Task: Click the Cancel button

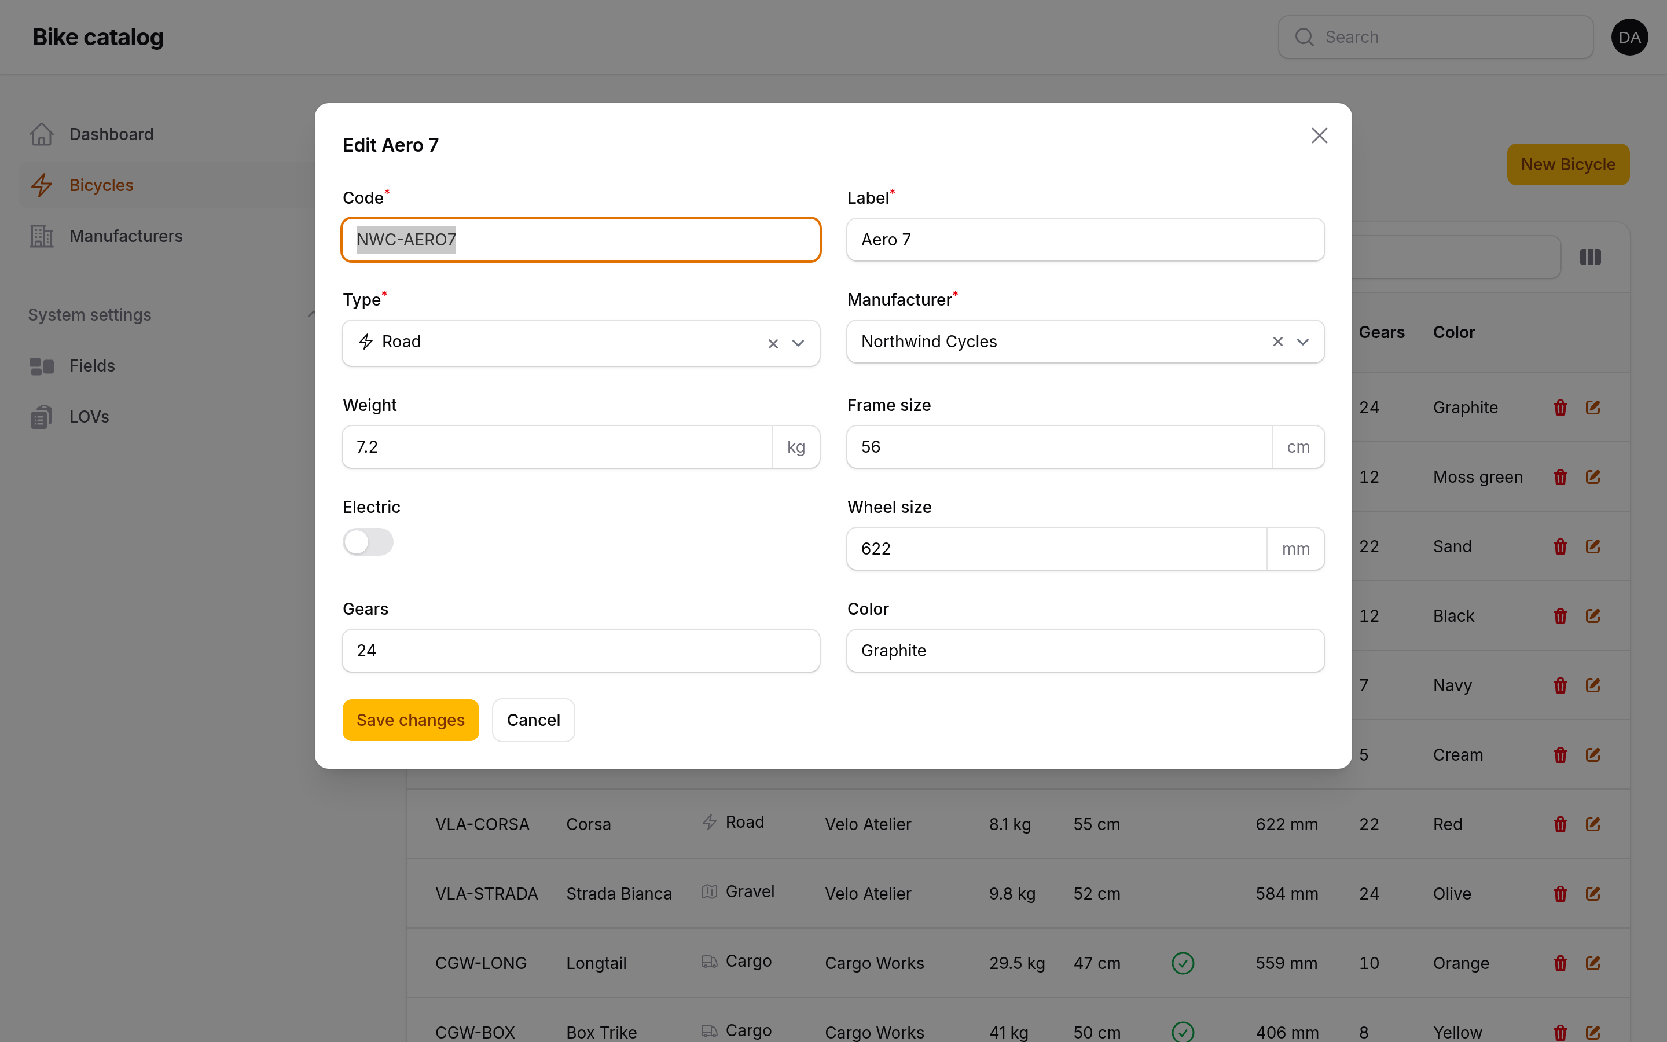Action: point(533,720)
